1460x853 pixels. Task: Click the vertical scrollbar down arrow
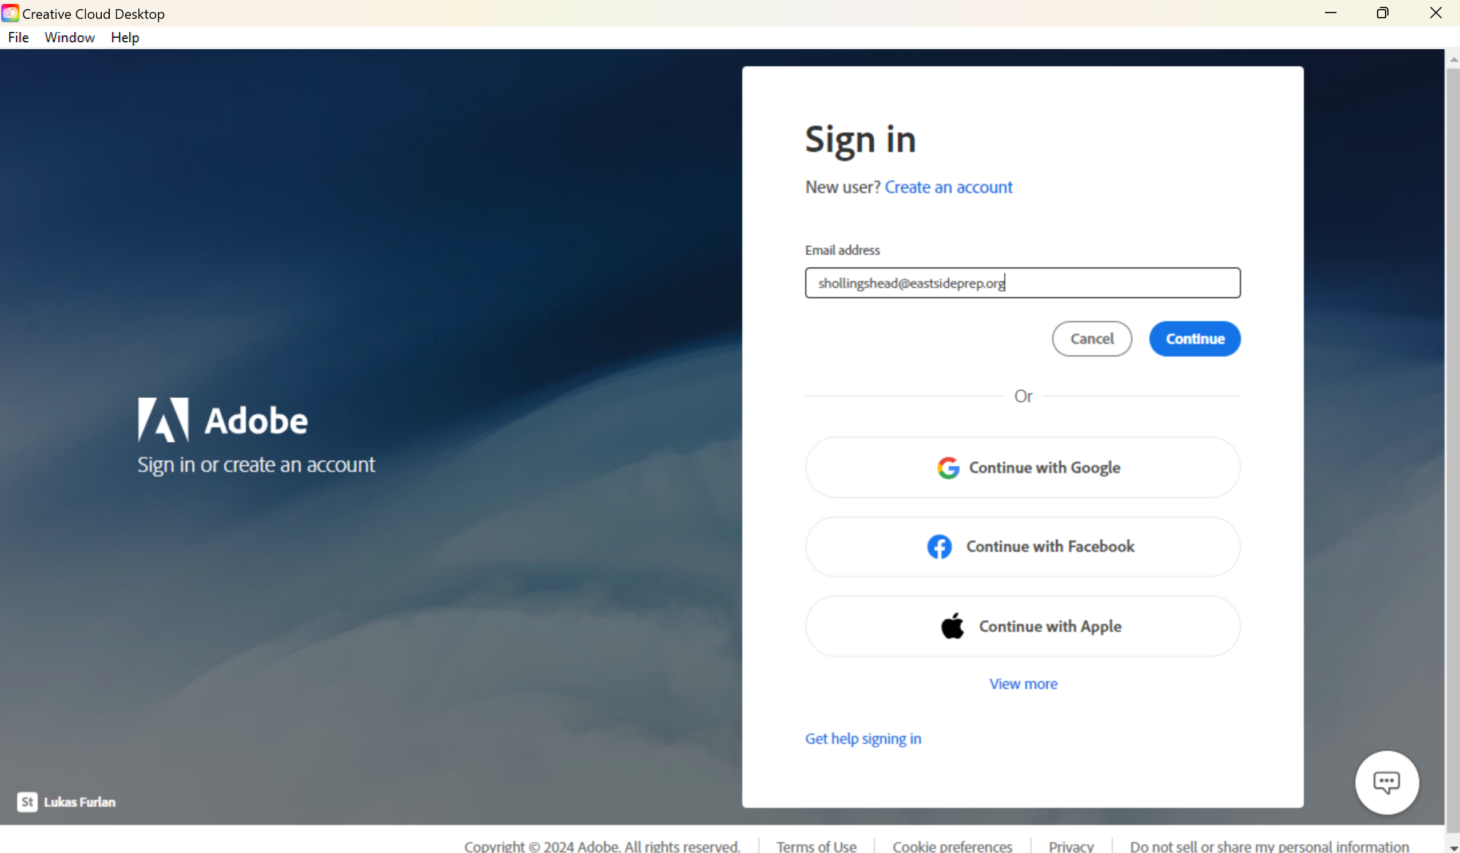click(1453, 847)
